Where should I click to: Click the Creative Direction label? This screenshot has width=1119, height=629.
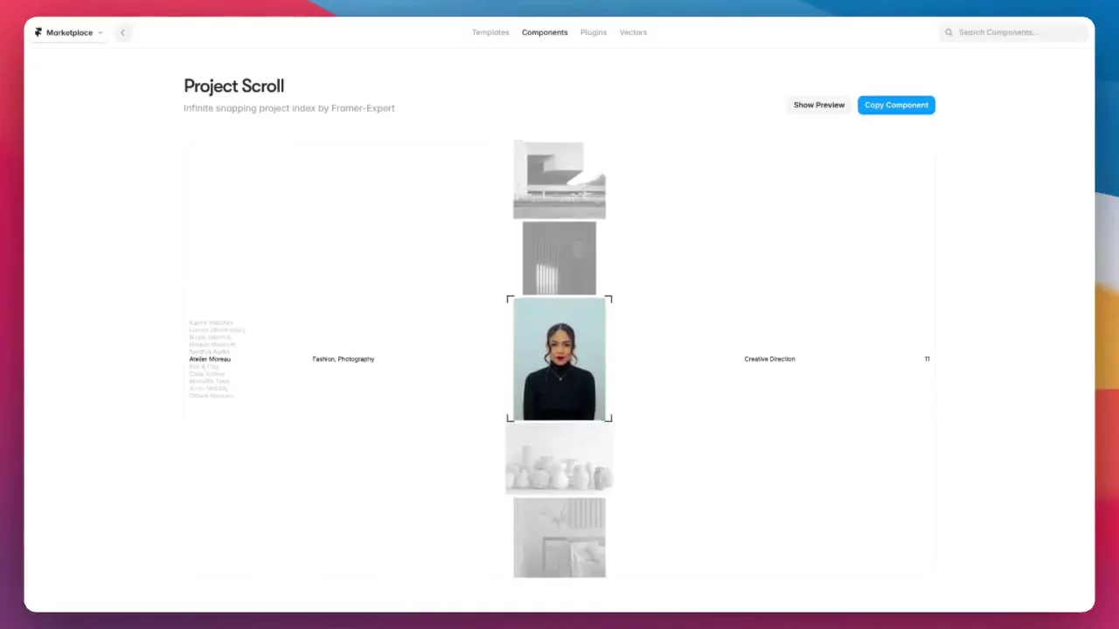(769, 359)
